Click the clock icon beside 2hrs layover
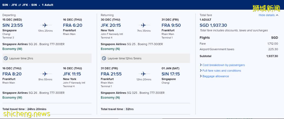The width and height of the screenshot is (284, 119). (5, 58)
